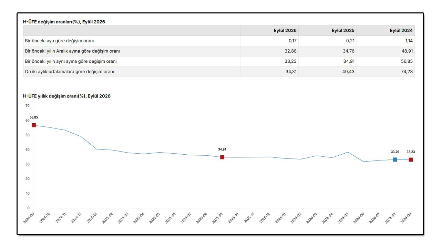
Task: Click the 2025-09 x-axis label
Action: tap(217, 218)
